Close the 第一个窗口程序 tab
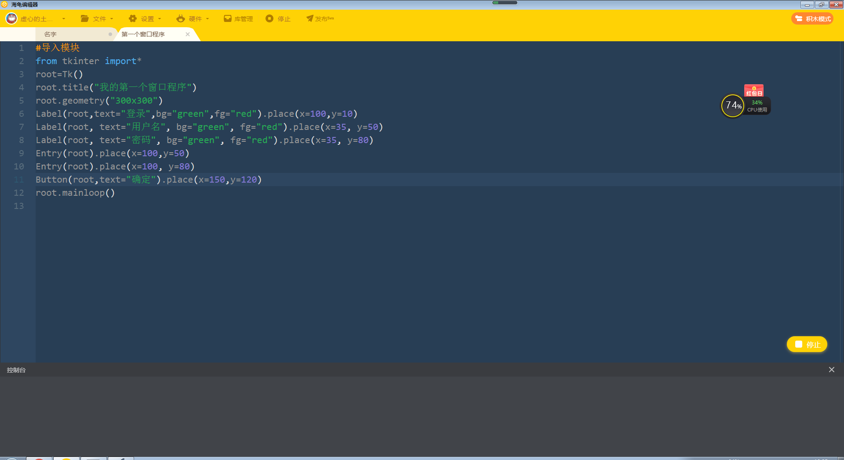844x460 pixels. [188, 34]
